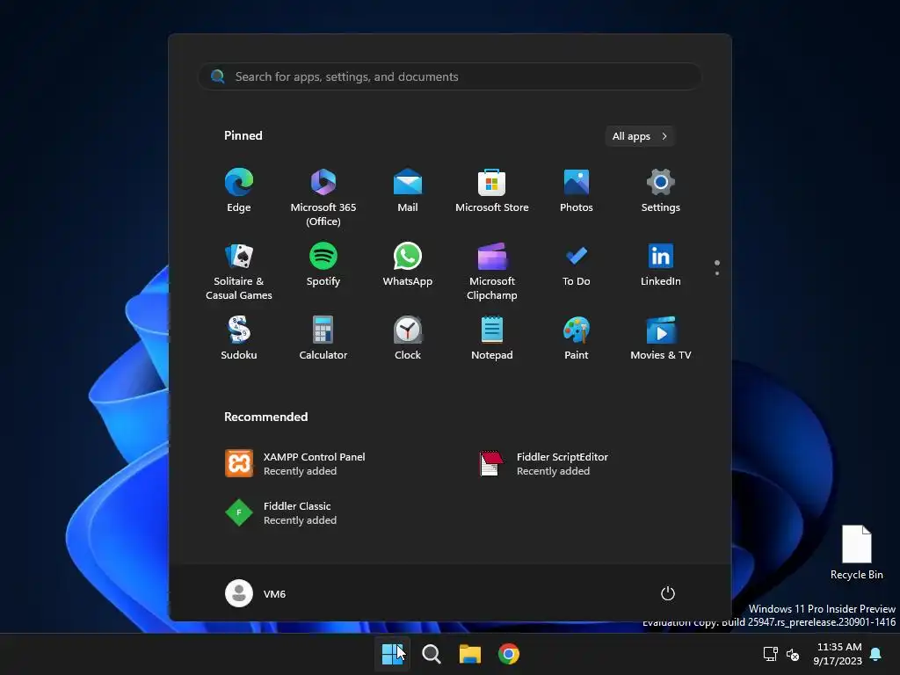900x675 pixels.
Task: Open Solitaire & Casual Games
Action: [239, 272]
